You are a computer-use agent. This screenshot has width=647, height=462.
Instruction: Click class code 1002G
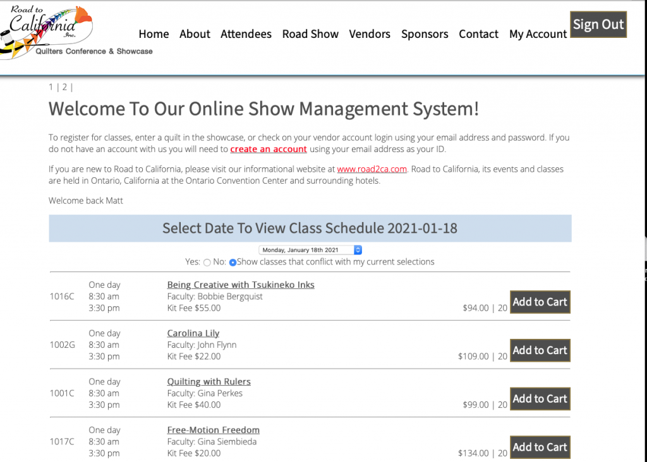(63, 345)
